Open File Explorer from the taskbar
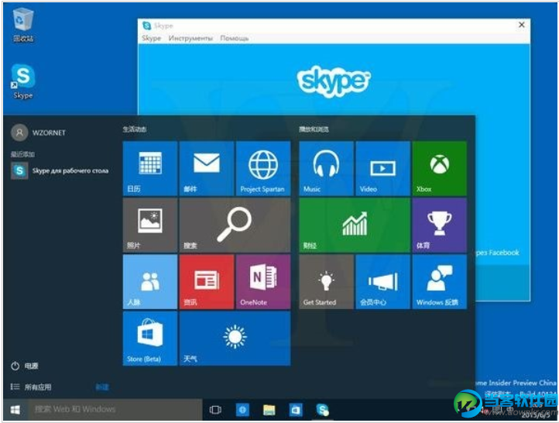The image size is (559, 423). (x=269, y=410)
